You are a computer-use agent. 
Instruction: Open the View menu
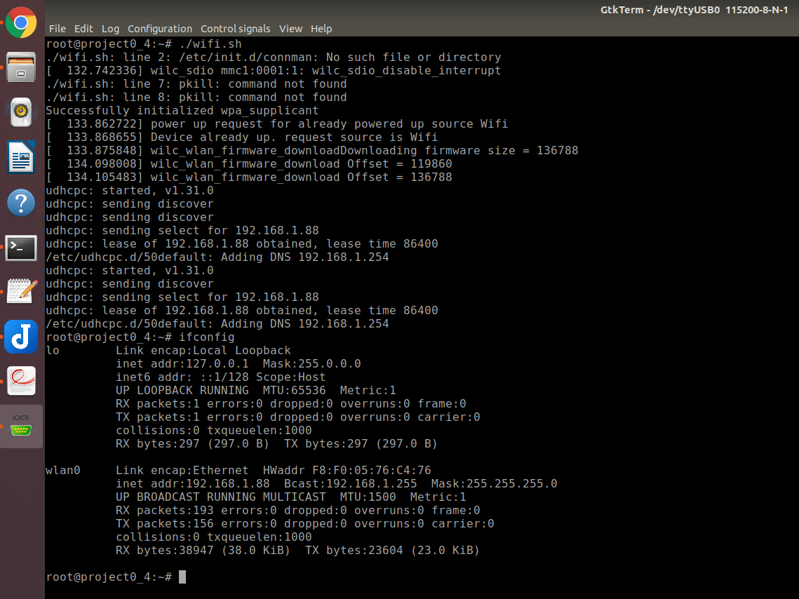click(x=290, y=29)
